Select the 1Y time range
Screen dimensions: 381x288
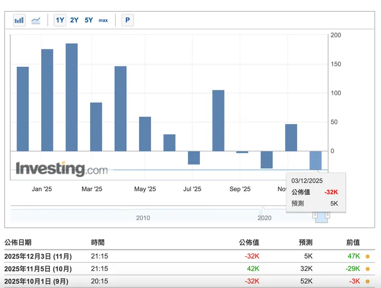60,21
